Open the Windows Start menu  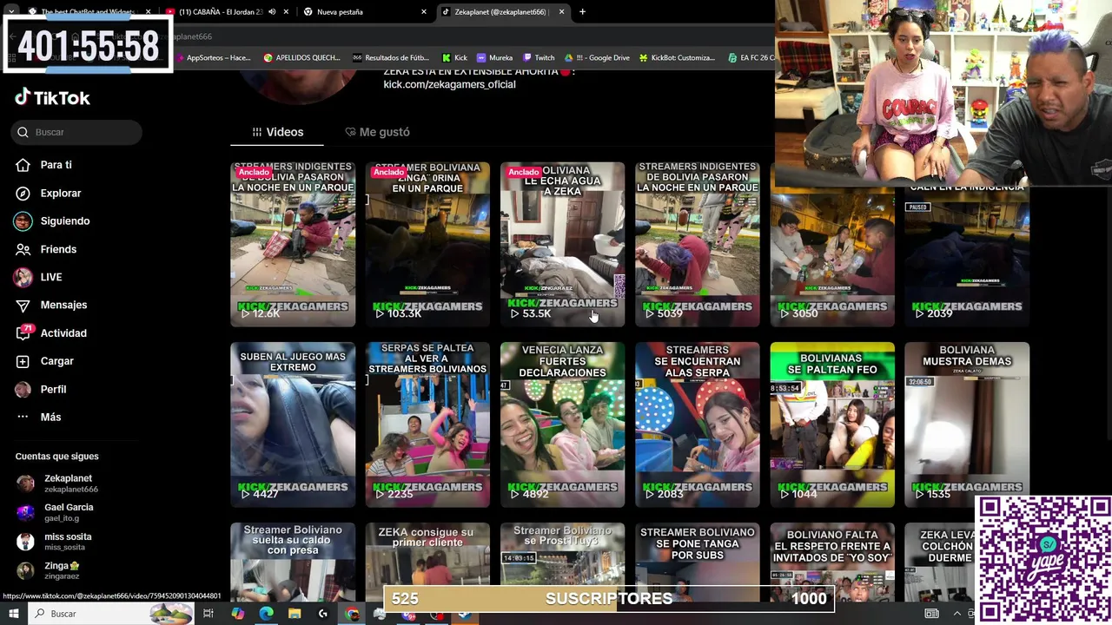click(x=13, y=614)
